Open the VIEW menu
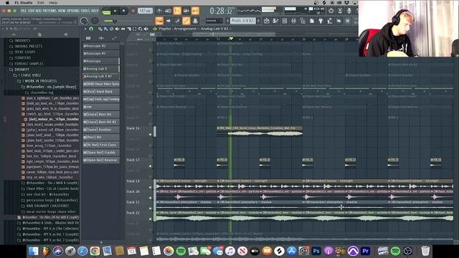The width and height of the screenshot is (459, 258). point(62,11)
